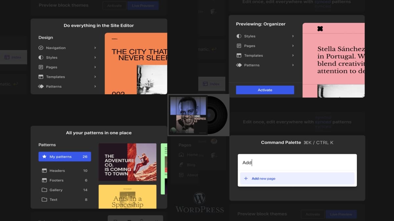
Task: Click the Command Palette search field
Action: [297, 163]
